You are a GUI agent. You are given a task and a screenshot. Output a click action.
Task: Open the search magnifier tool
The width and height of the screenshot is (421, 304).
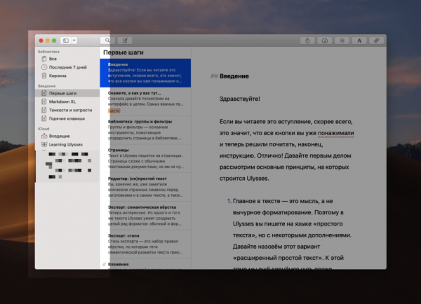[x=107, y=41]
